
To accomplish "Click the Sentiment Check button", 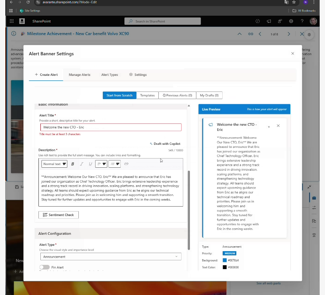I will coord(59,215).
